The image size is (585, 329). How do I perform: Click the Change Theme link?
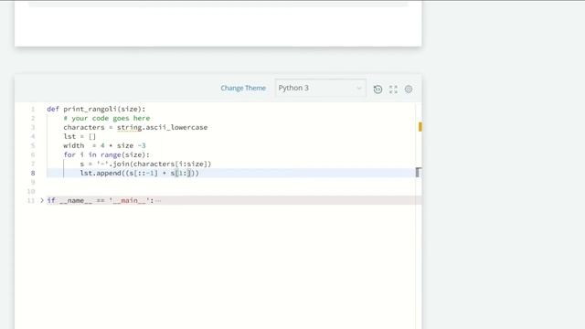tap(243, 88)
